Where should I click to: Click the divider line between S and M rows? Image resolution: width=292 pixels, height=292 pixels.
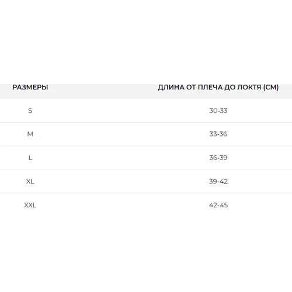(146, 122)
